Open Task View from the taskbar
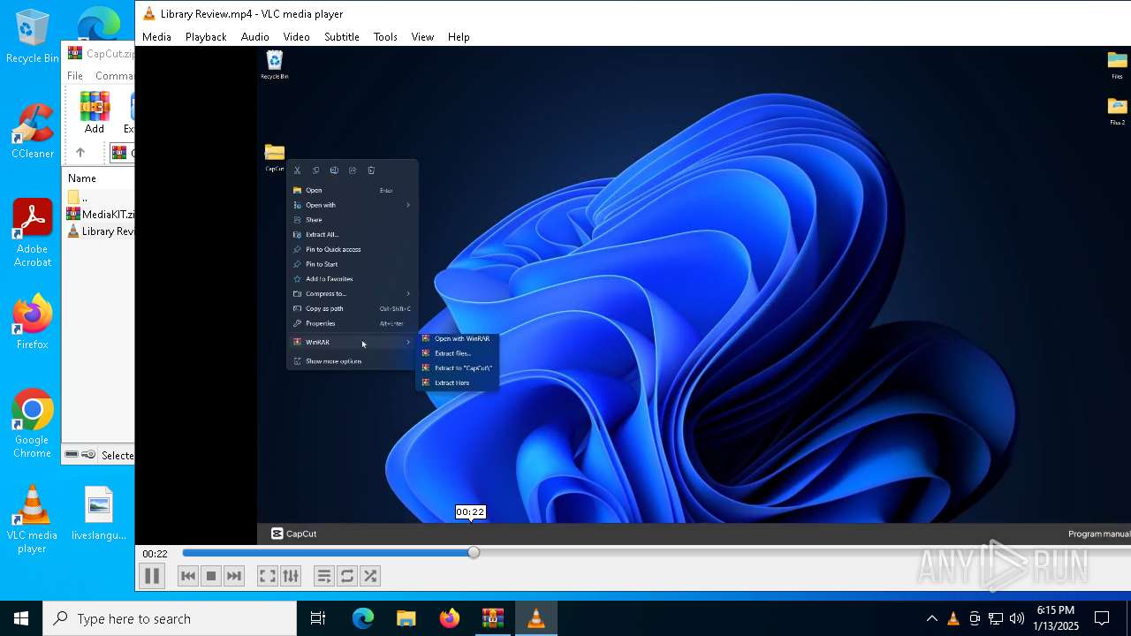The image size is (1131, 636). tap(318, 618)
